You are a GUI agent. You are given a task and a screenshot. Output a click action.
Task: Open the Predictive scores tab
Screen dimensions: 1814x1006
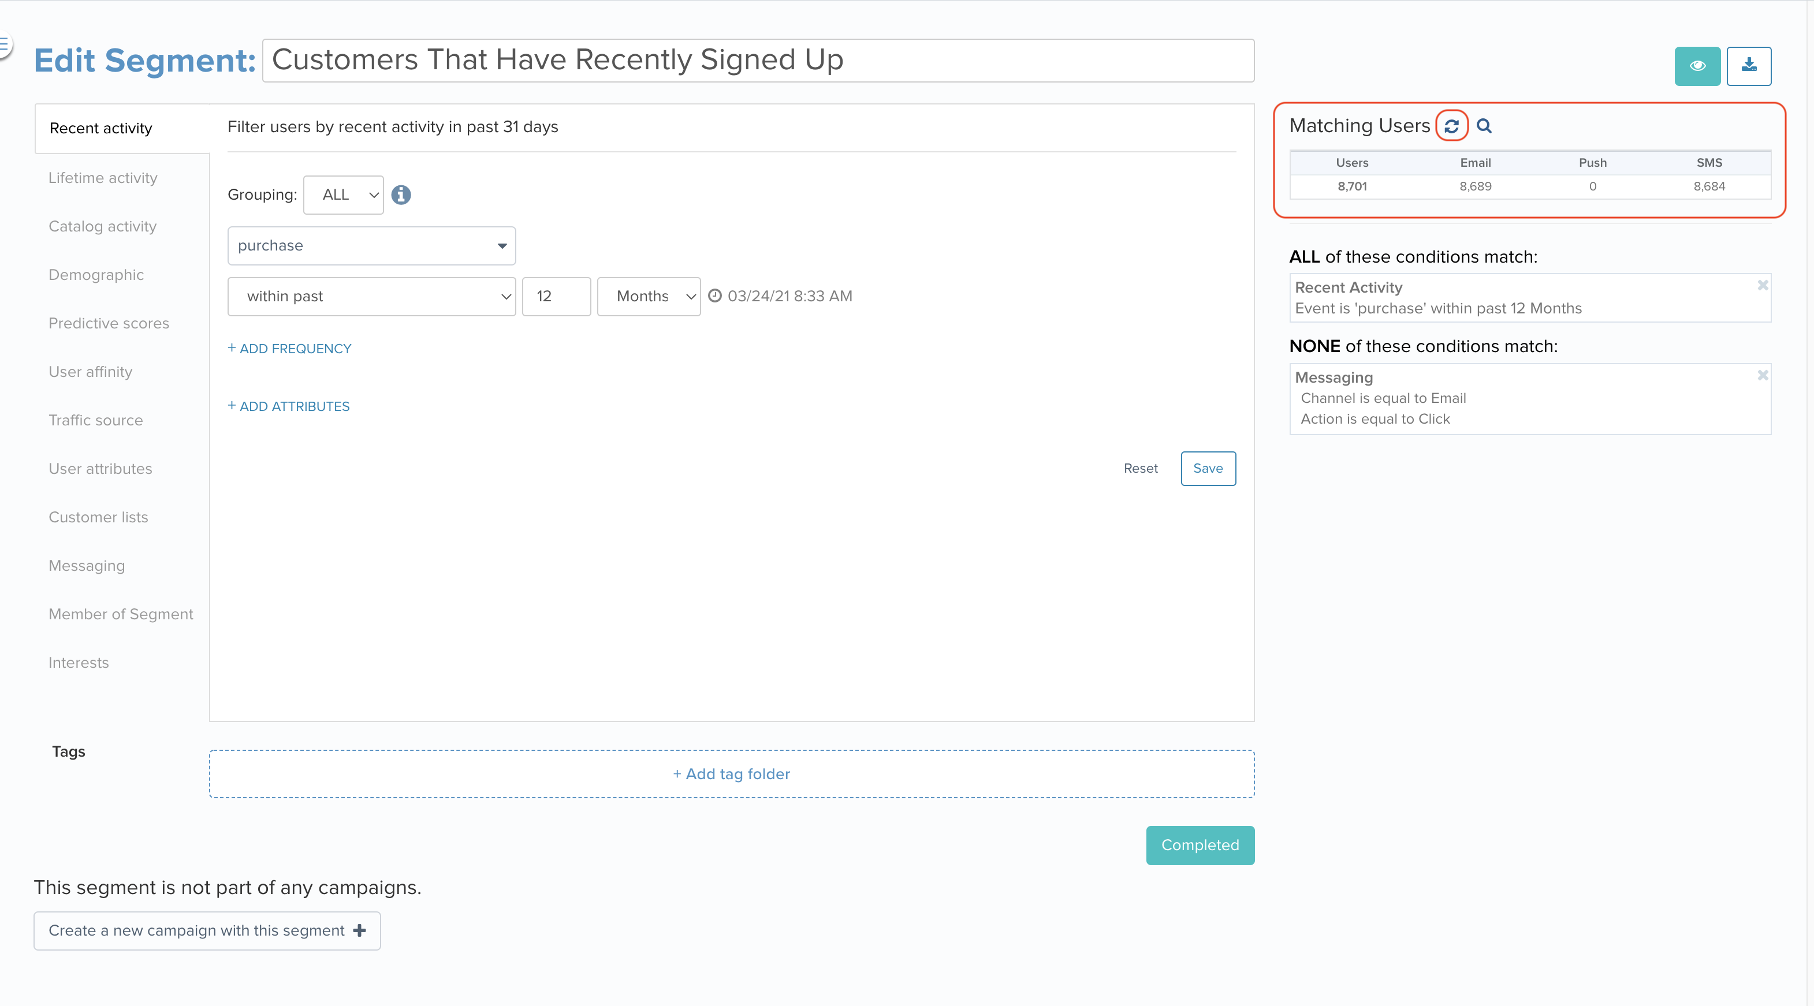point(109,323)
